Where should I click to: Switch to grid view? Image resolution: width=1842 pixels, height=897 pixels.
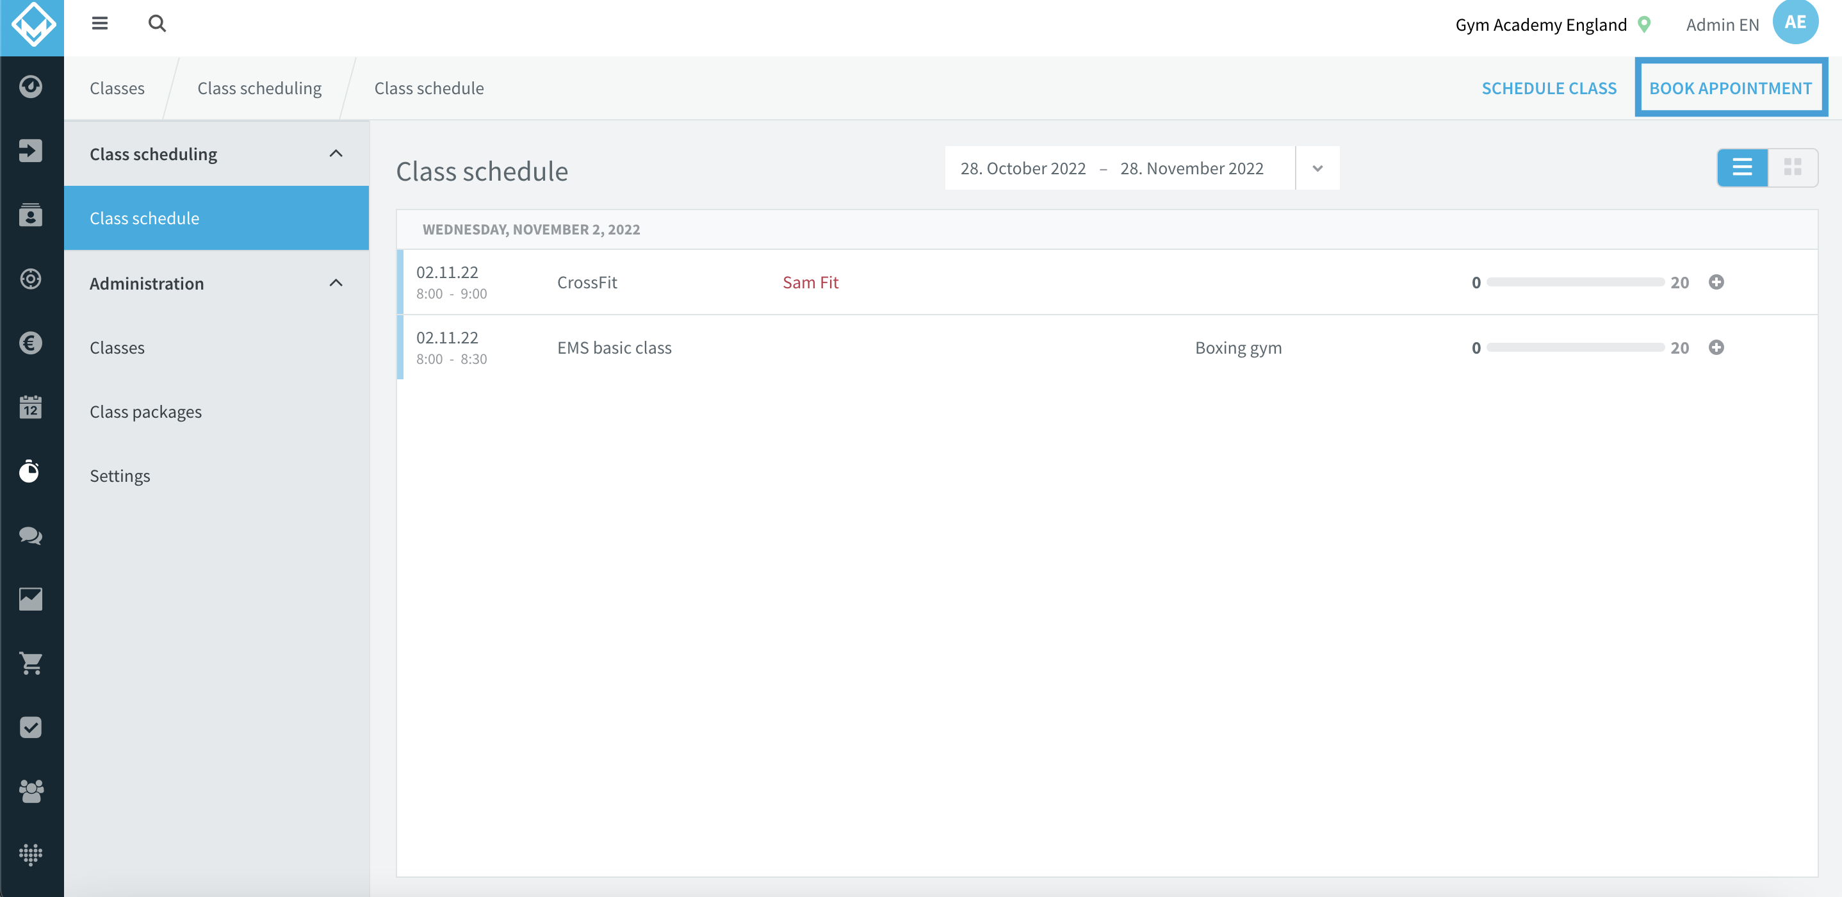(x=1793, y=167)
